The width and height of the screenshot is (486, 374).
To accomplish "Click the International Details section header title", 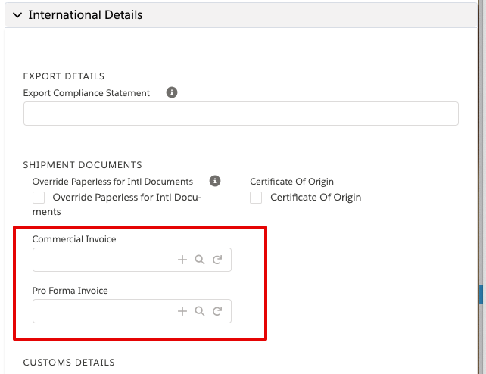I will [86, 15].
